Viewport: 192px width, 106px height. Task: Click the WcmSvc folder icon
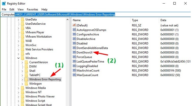(22, 45)
